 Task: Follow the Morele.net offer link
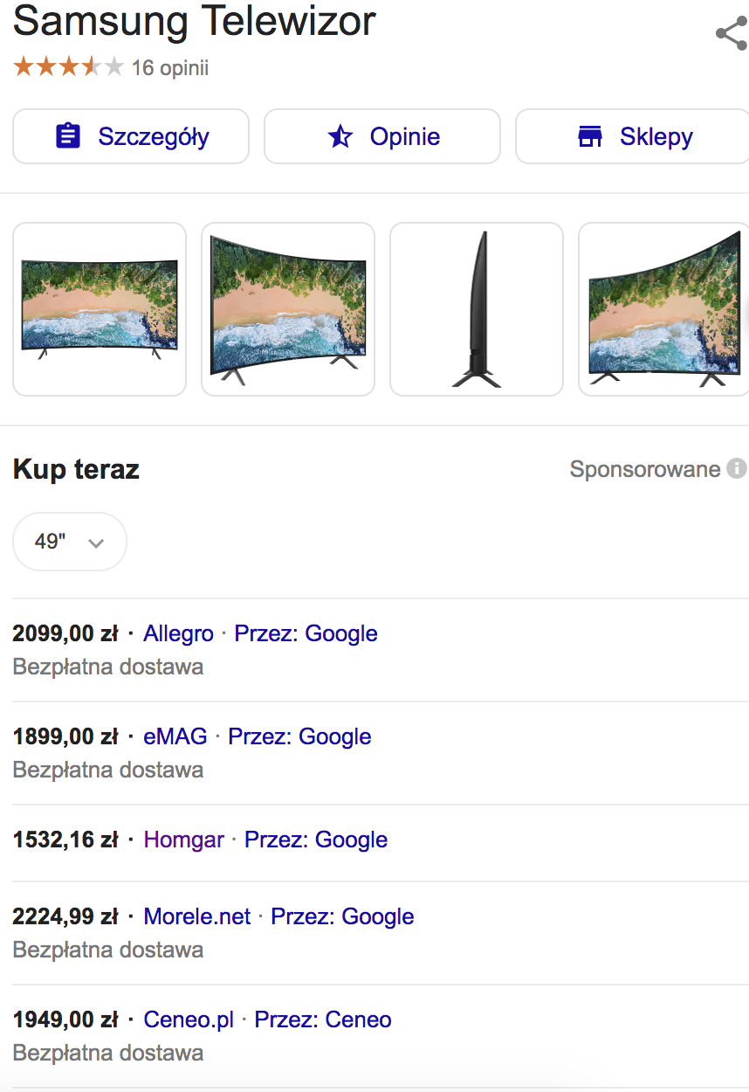point(197,916)
